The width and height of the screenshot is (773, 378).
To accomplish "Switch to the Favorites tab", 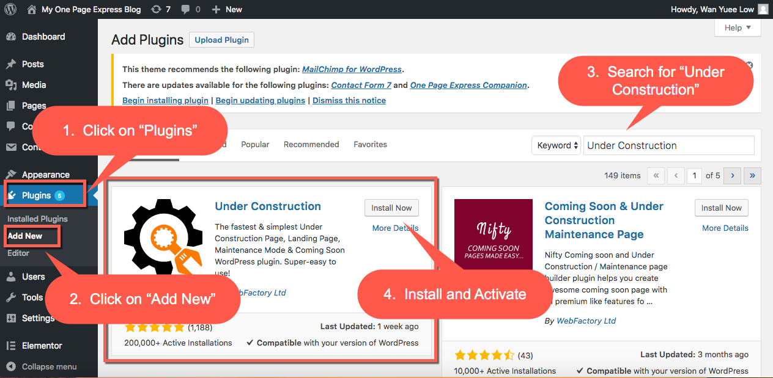I will click(x=370, y=145).
